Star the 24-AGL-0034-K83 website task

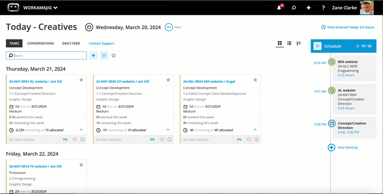click(255, 80)
